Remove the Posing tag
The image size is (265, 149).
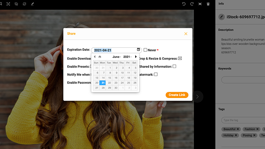(254, 135)
